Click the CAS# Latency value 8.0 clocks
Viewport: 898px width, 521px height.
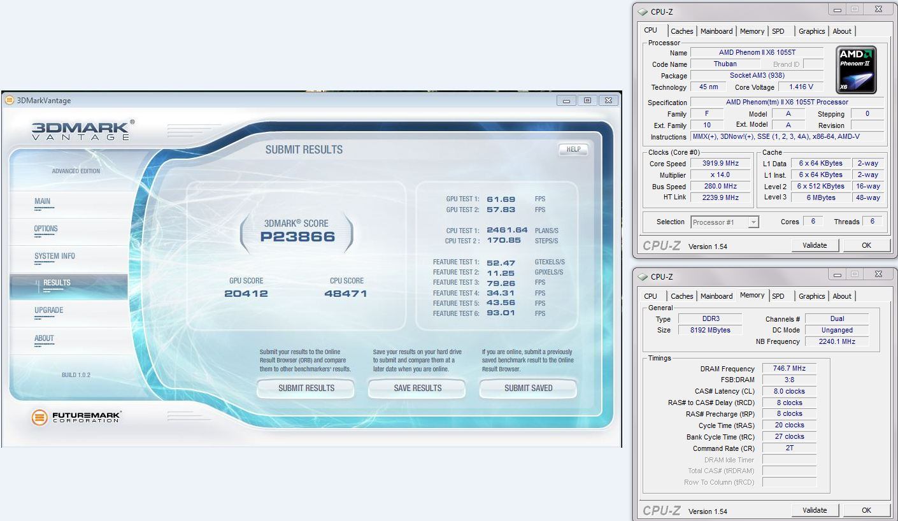789,392
